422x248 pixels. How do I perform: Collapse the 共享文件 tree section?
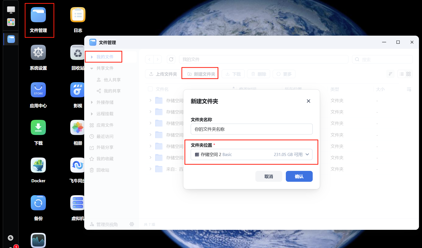(x=92, y=68)
